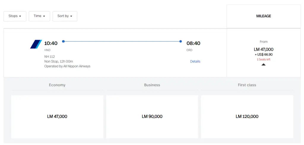This screenshot has width=304, height=145.
Task: Select the First class cabin heading
Action: pos(247,85)
